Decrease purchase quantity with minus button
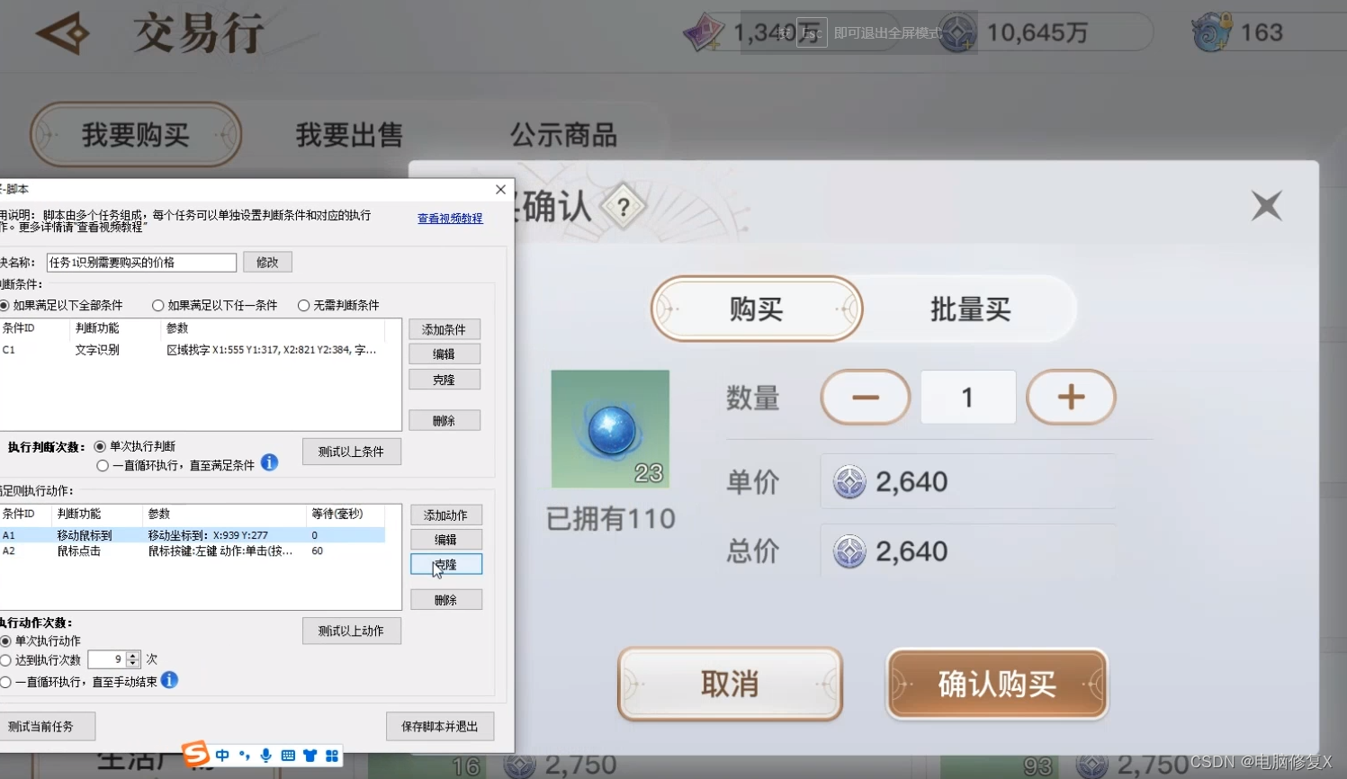This screenshot has height=779, width=1347. pyautogui.click(x=866, y=397)
